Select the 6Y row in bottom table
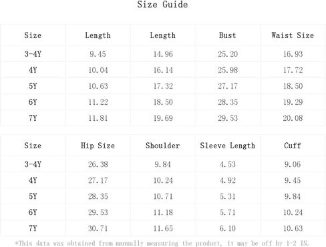 coord(163,212)
